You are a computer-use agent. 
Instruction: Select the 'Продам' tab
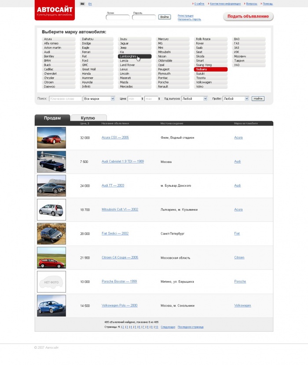[52, 118]
